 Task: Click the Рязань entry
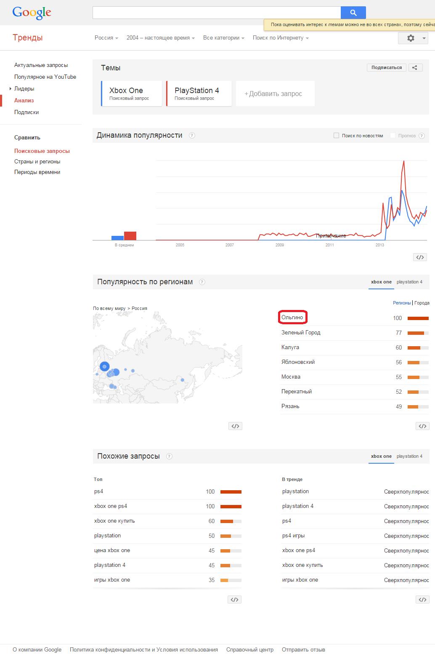tap(290, 406)
